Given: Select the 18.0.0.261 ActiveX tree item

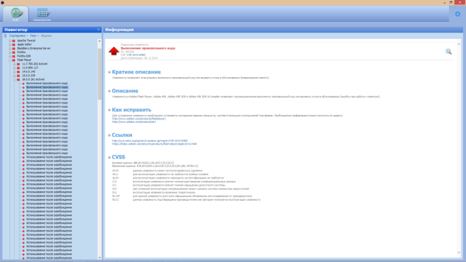Looking at the screenshot, I should click(x=33, y=80).
